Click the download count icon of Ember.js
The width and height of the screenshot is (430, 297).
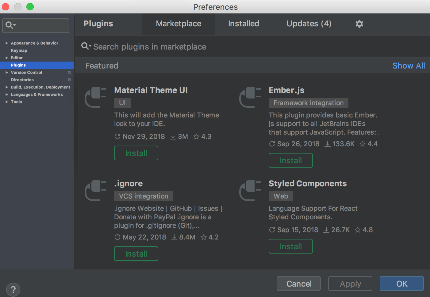click(x=328, y=144)
